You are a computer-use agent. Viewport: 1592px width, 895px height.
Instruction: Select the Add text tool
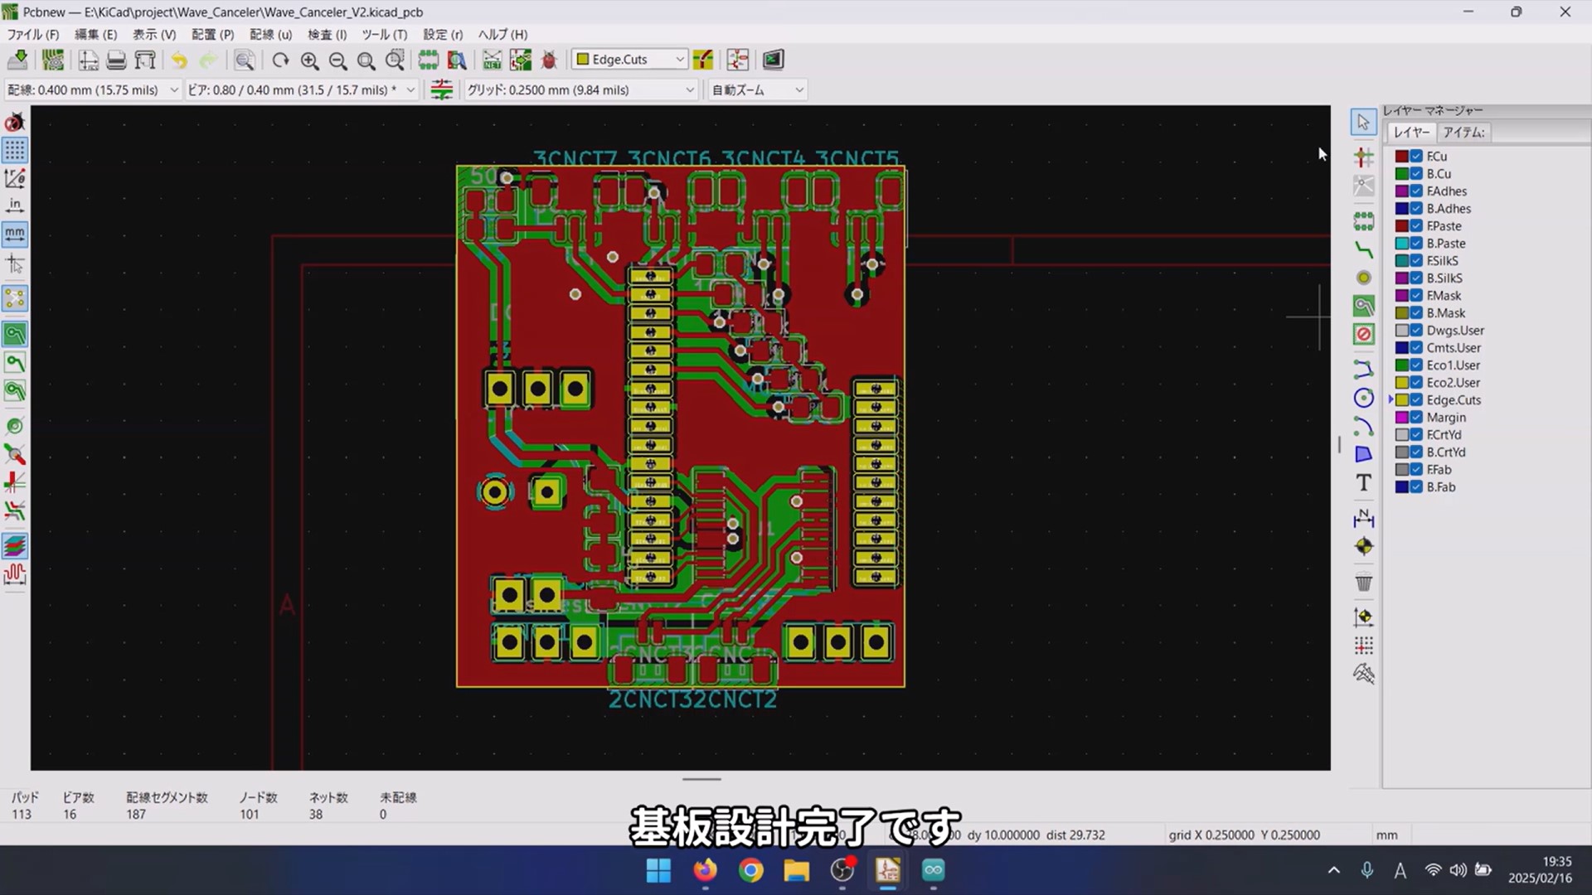tap(1363, 483)
